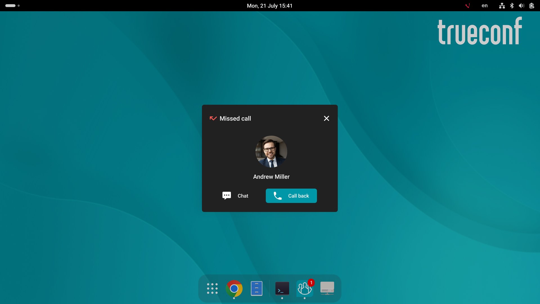This screenshot has height=304, width=540.
Task: Open the terminal from the dock
Action: click(282, 289)
